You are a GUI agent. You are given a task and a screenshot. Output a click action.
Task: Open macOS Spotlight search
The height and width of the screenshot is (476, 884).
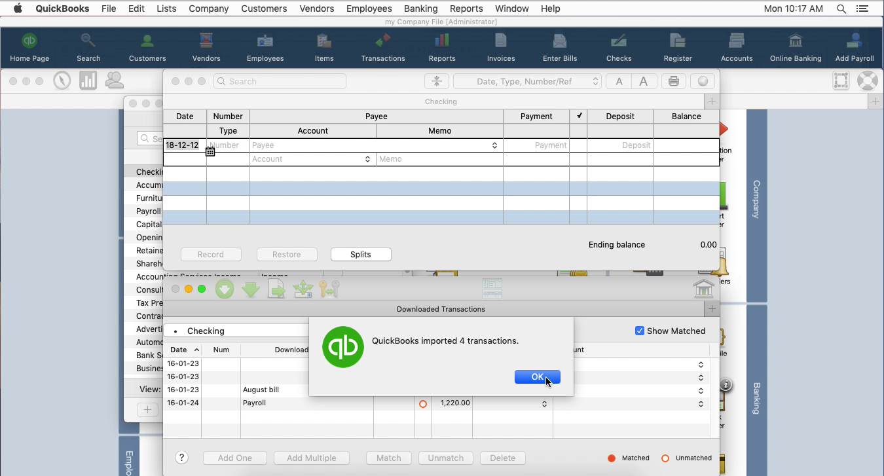(841, 9)
